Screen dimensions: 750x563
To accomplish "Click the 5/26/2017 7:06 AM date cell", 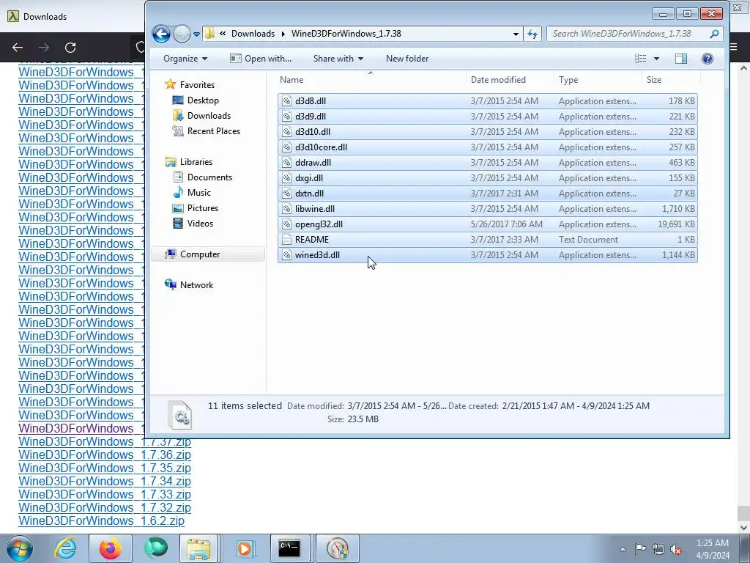I will tap(506, 224).
